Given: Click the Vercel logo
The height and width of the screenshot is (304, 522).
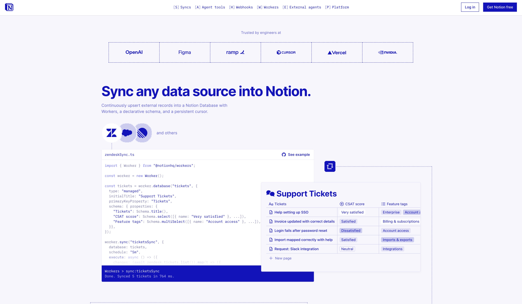Looking at the screenshot, I should pyautogui.click(x=337, y=52).
